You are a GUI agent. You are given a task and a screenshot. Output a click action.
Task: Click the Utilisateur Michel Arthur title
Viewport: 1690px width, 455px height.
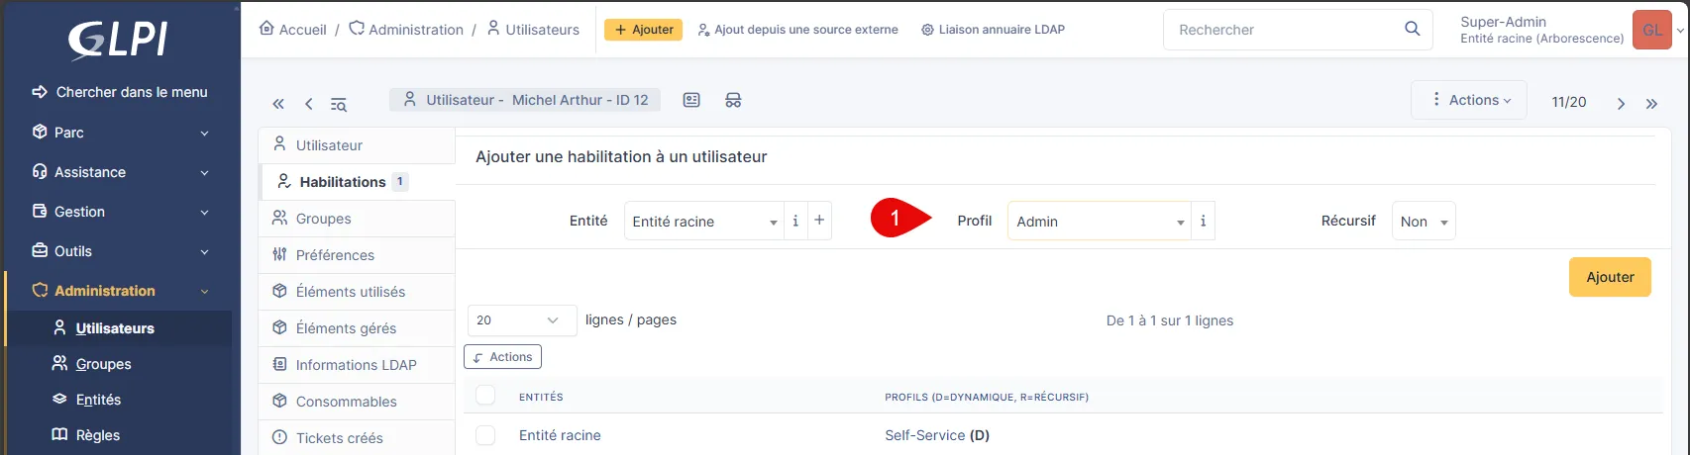click(x=525, y=100)
